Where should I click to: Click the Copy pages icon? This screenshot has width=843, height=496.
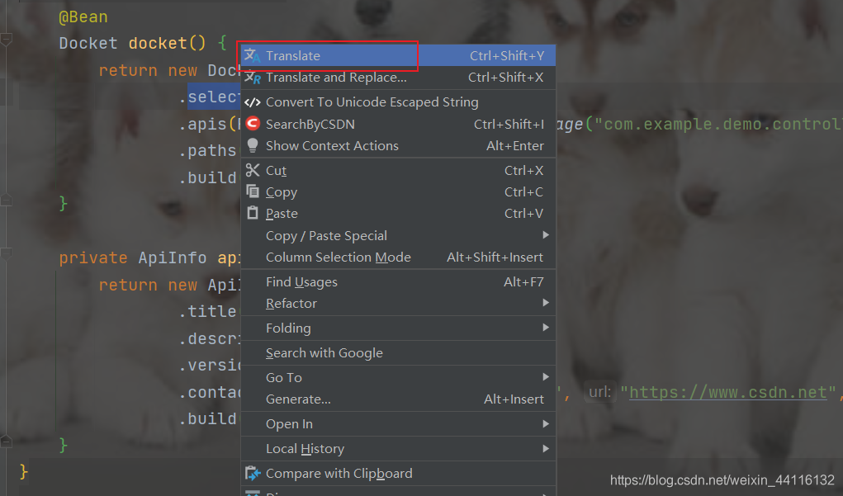click(252, 191)
